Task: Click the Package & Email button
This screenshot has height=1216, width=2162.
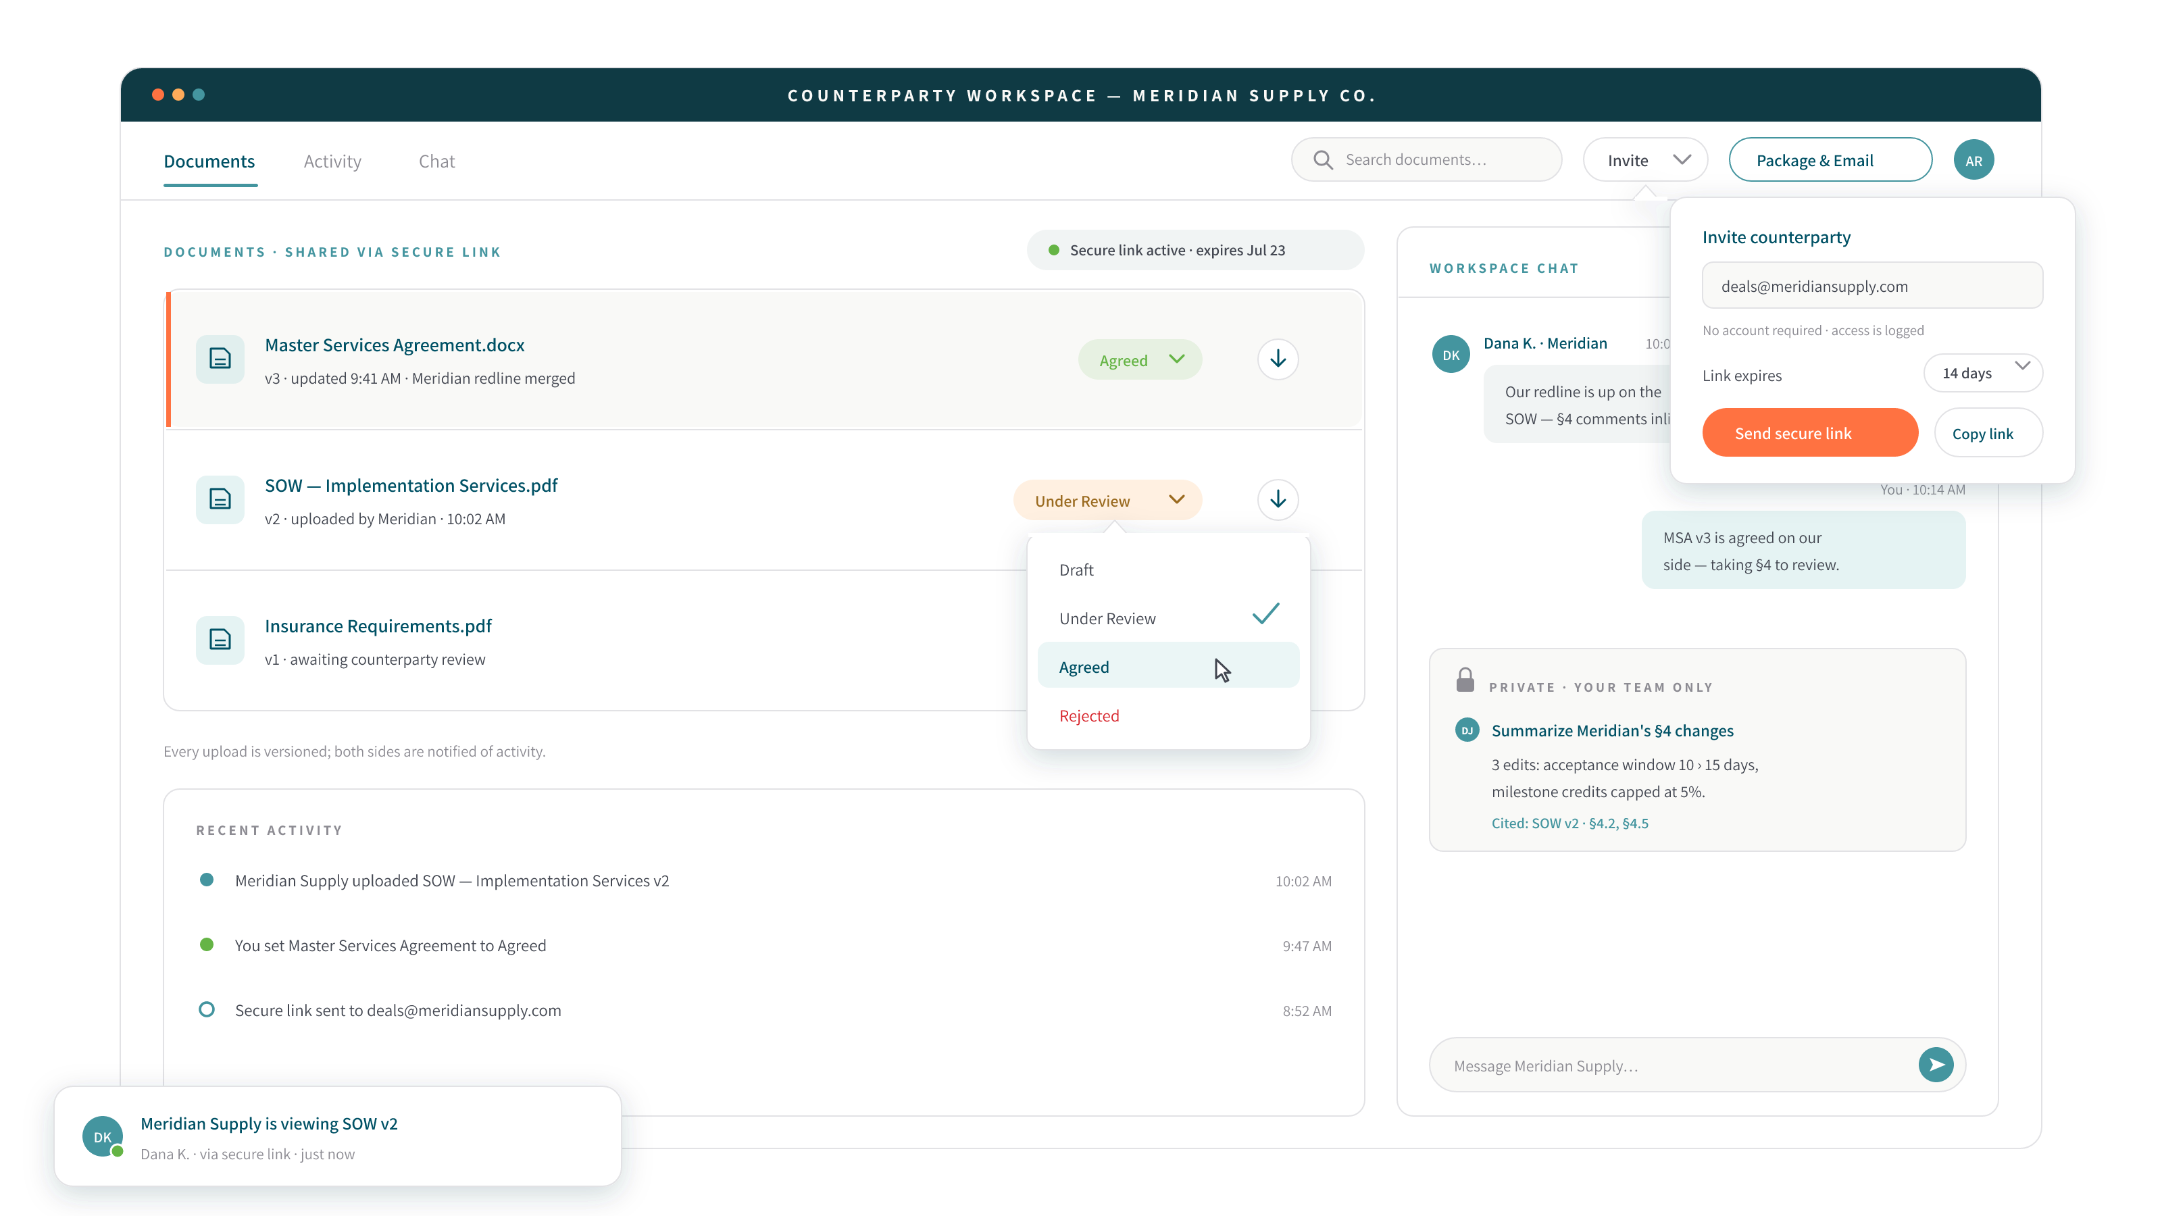Action: (x=1830, y=159)
